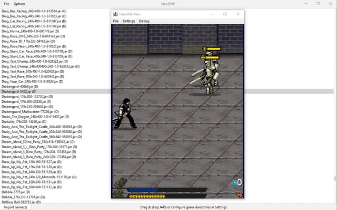This screenshot has width=337, height=210.
Task: Select Drag_Stunt_Car_Race_240x400 jar entry
Action: pyautogui.click(x=37, y=51)
